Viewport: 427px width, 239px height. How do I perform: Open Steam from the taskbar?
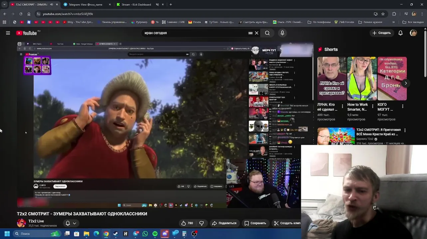(115, 234)
